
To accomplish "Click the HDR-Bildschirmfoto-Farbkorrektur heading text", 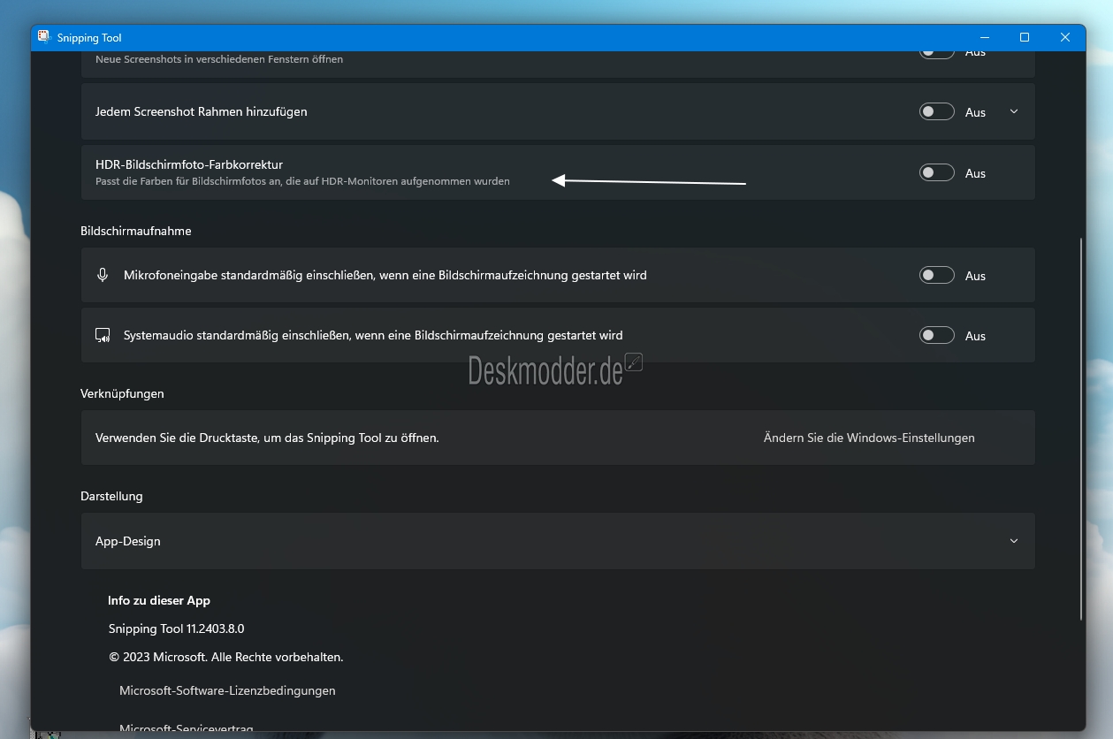I will point(189,164).
